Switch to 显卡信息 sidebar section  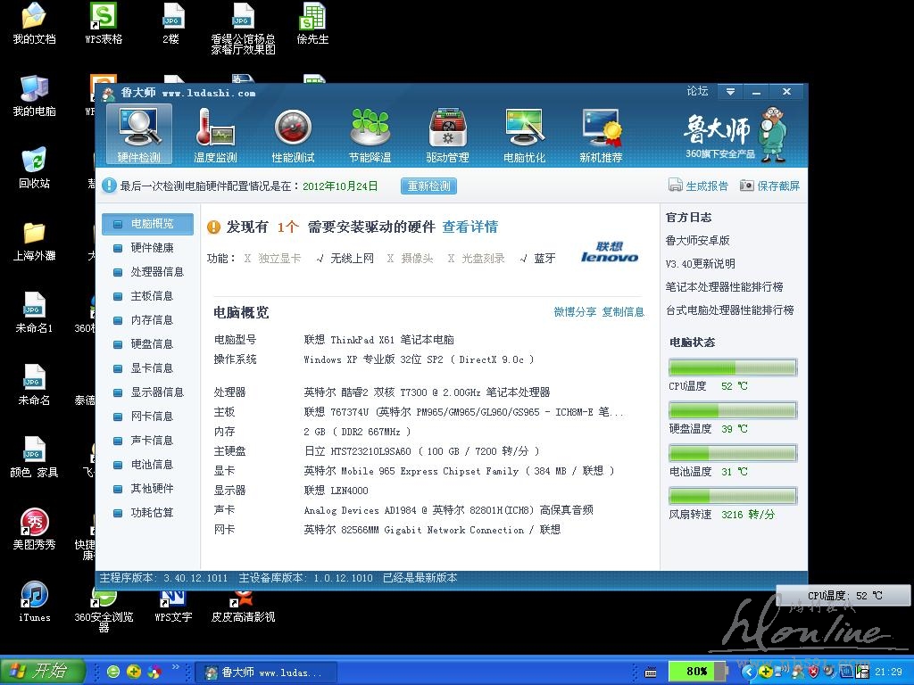152,368
